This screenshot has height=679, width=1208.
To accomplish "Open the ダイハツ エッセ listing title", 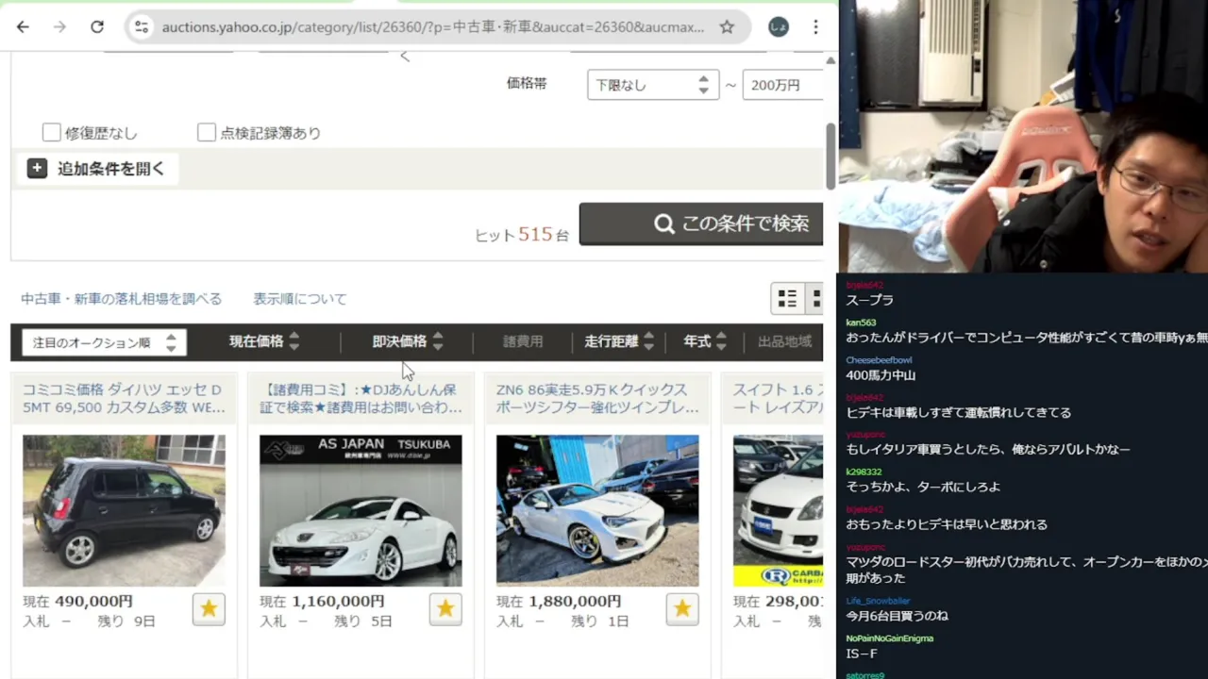I will 124,398.
